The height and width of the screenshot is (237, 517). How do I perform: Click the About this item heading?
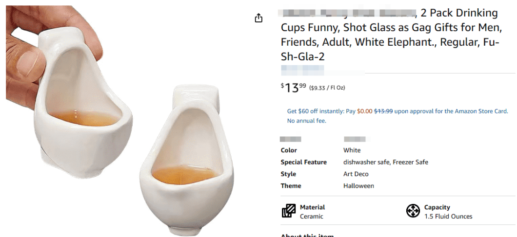(x=307, y=235)
